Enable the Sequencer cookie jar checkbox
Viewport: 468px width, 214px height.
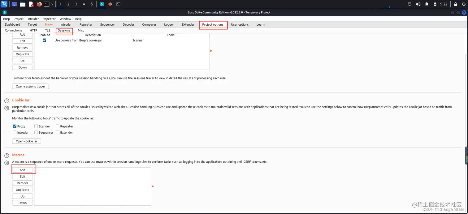(x=36, y=132)
